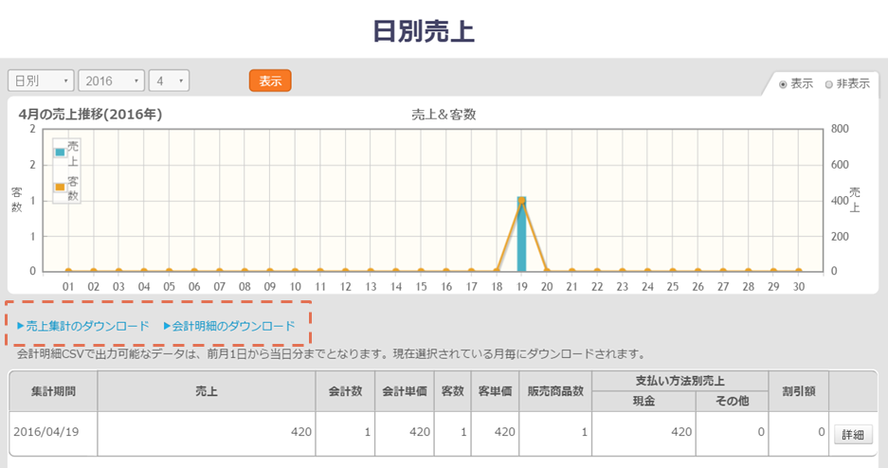Click the orange 表示 button
The image size is (888, 468).
pyautogui.click(x=270, y=81)
